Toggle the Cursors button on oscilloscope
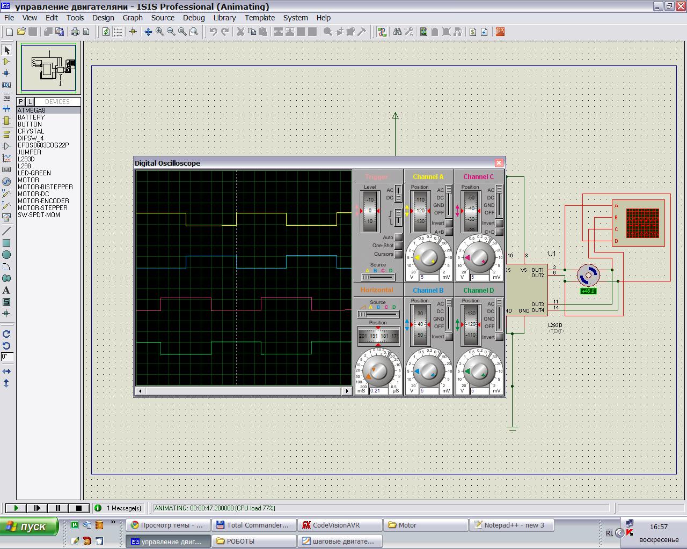The image size is (687, 549). coord(398,254)
